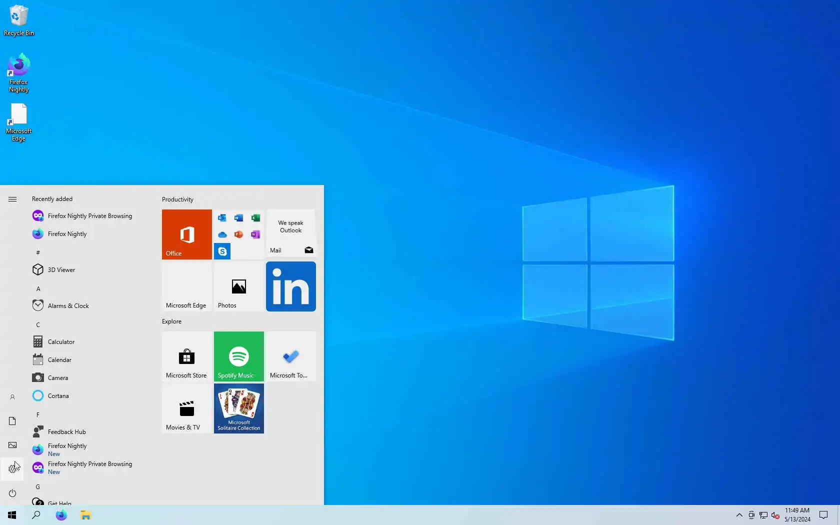840x525 pixels.
Task: Open the Action Center notifications icon
Action: pos(823,515)
